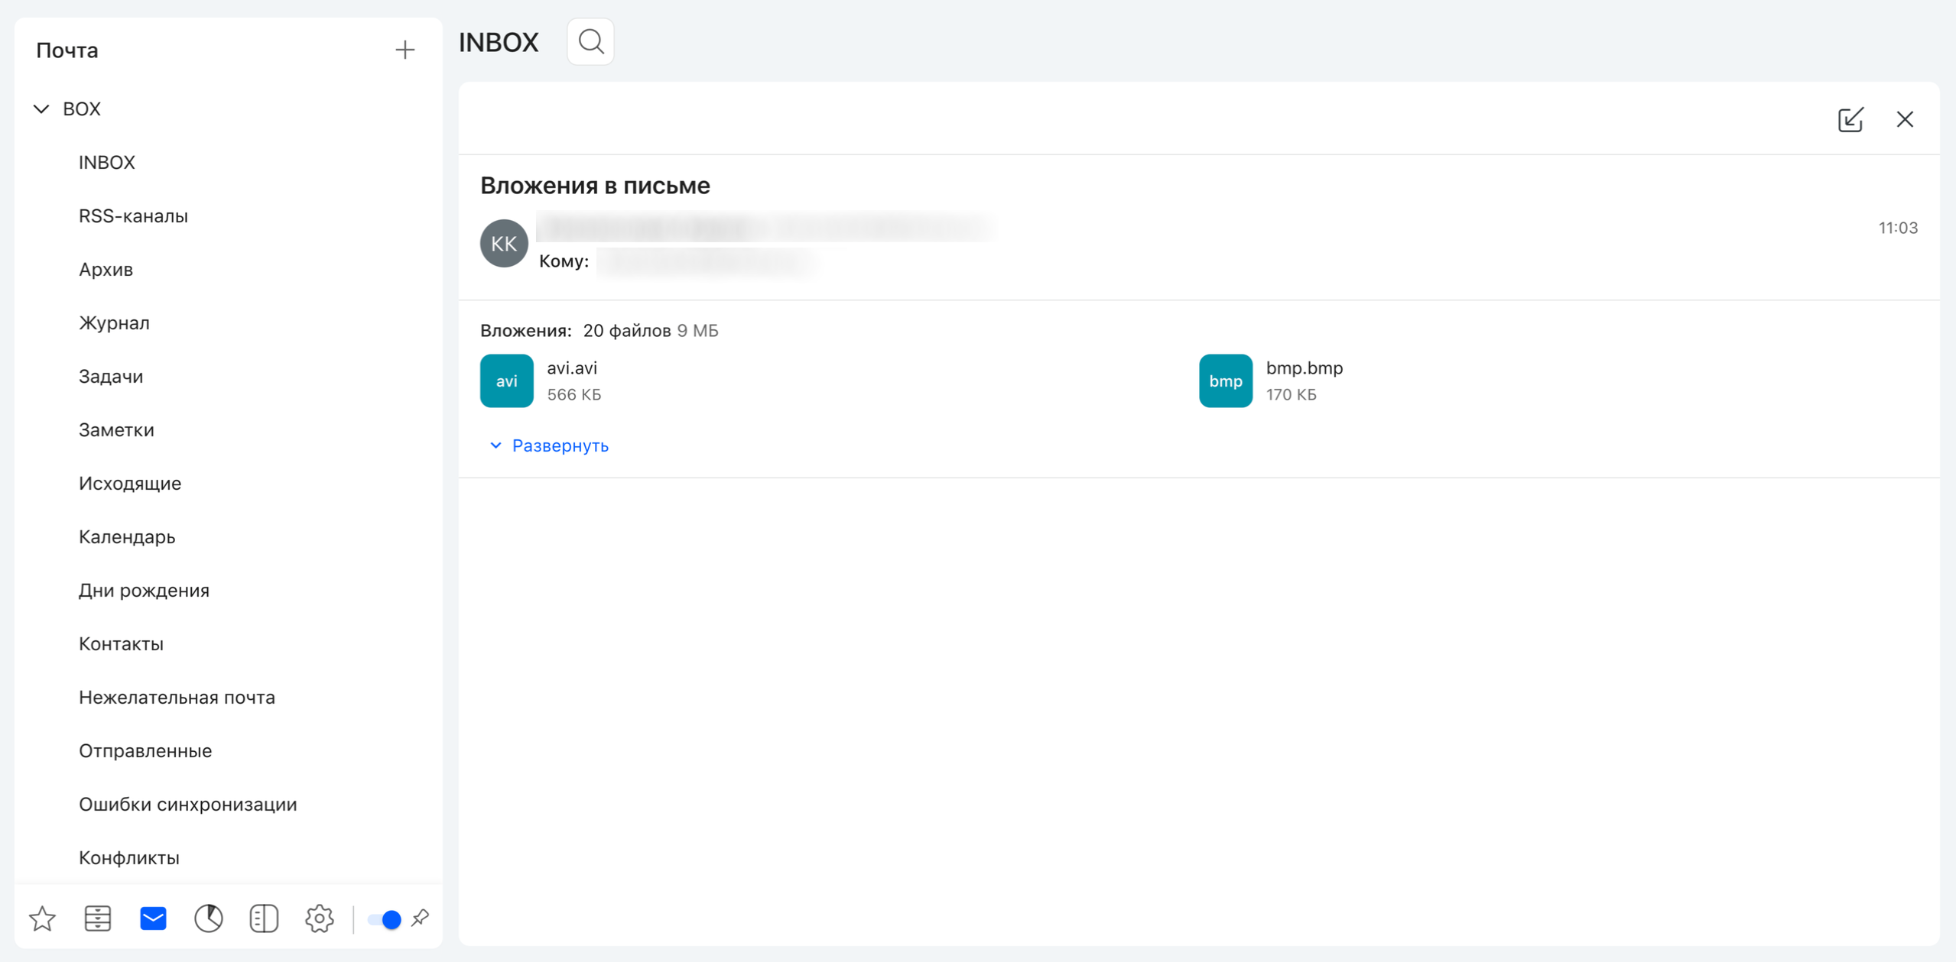Click the Почта panel title
Viewport: 1956px width, 962px height.
[67, 50]
